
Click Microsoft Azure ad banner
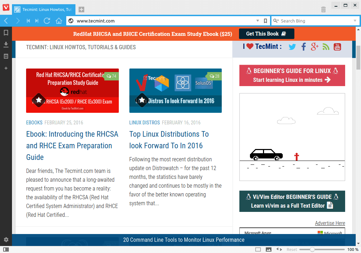pyautogui.click(x=292, y=231)
